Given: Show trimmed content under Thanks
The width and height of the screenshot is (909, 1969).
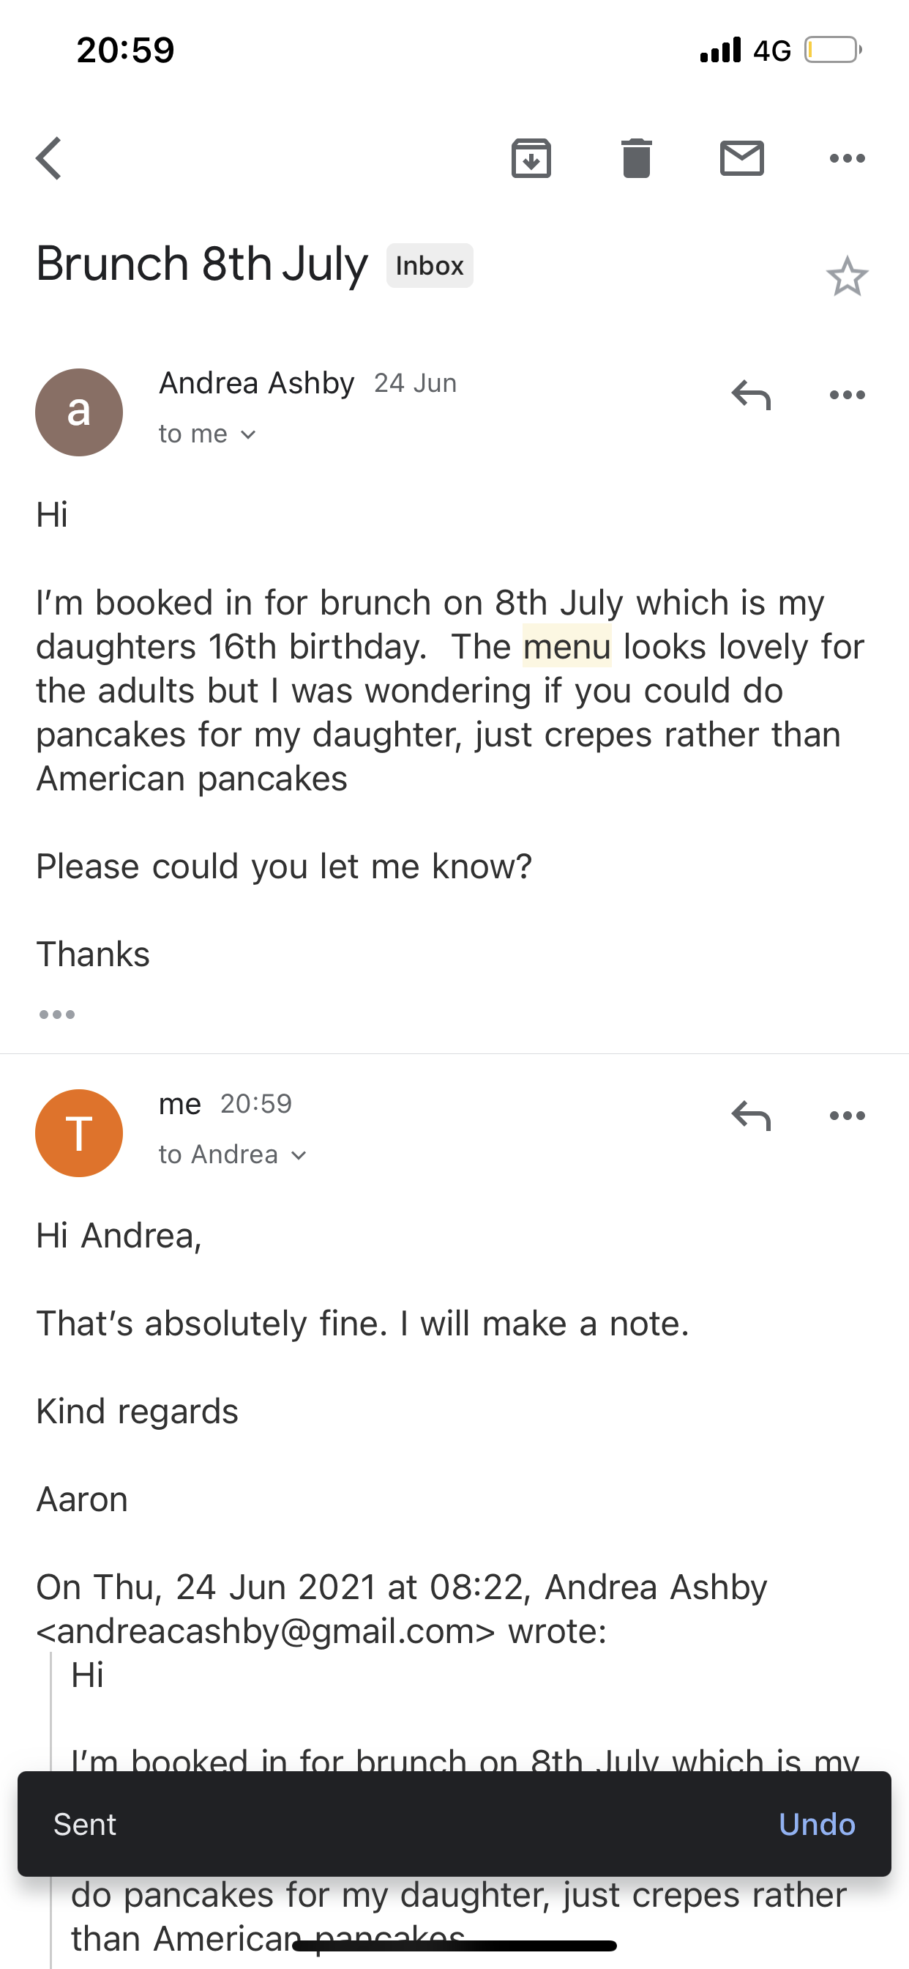Looking at the screenshot, I should point(57,1015).
